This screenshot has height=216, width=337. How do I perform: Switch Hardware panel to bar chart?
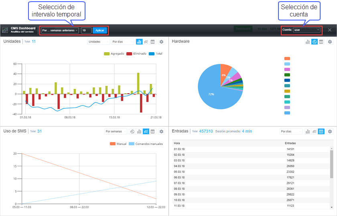pyautogui.click(x=308, y=42)
